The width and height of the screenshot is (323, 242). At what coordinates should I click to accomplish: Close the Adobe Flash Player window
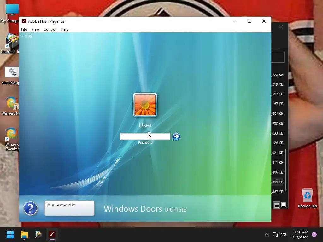tap(264, 21)
